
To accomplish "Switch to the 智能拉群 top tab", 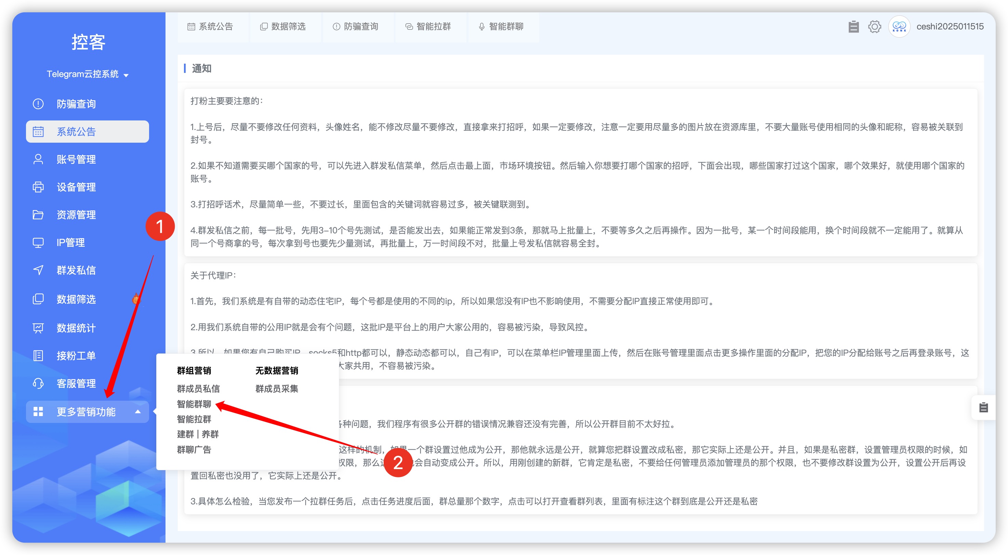I will tap(428, 27).
